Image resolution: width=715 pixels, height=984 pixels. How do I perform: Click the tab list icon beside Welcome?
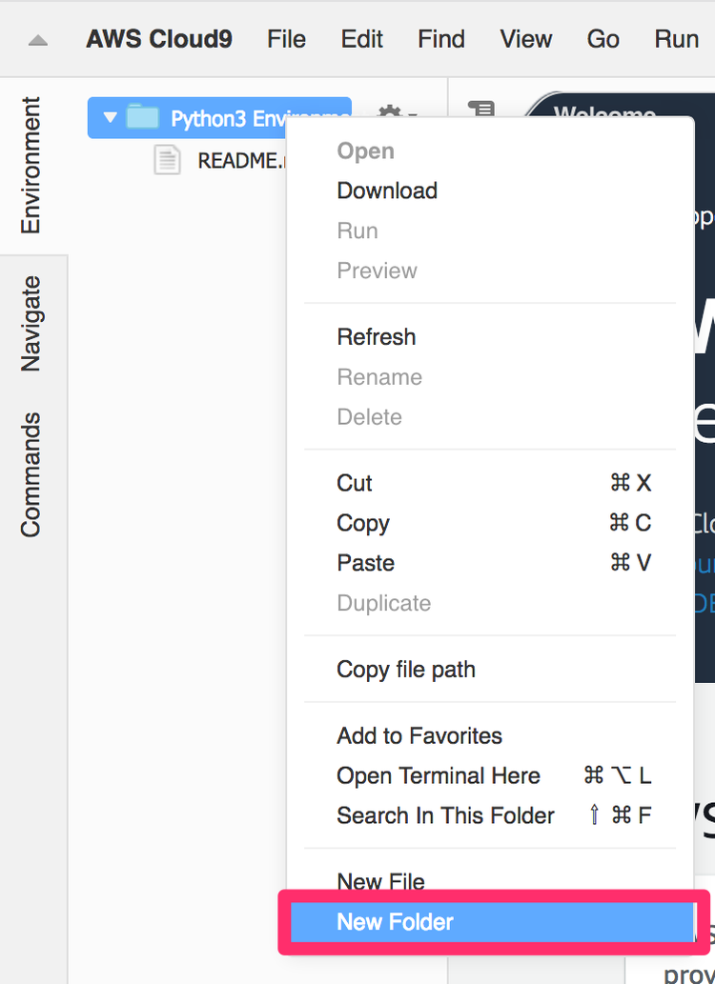(481, 110)
